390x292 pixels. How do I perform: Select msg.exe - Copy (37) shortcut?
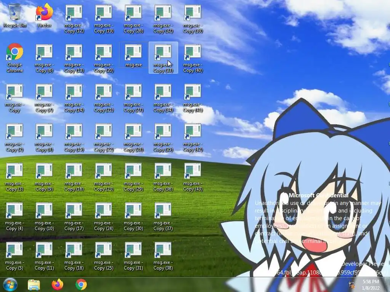click(x=163, y=216)
